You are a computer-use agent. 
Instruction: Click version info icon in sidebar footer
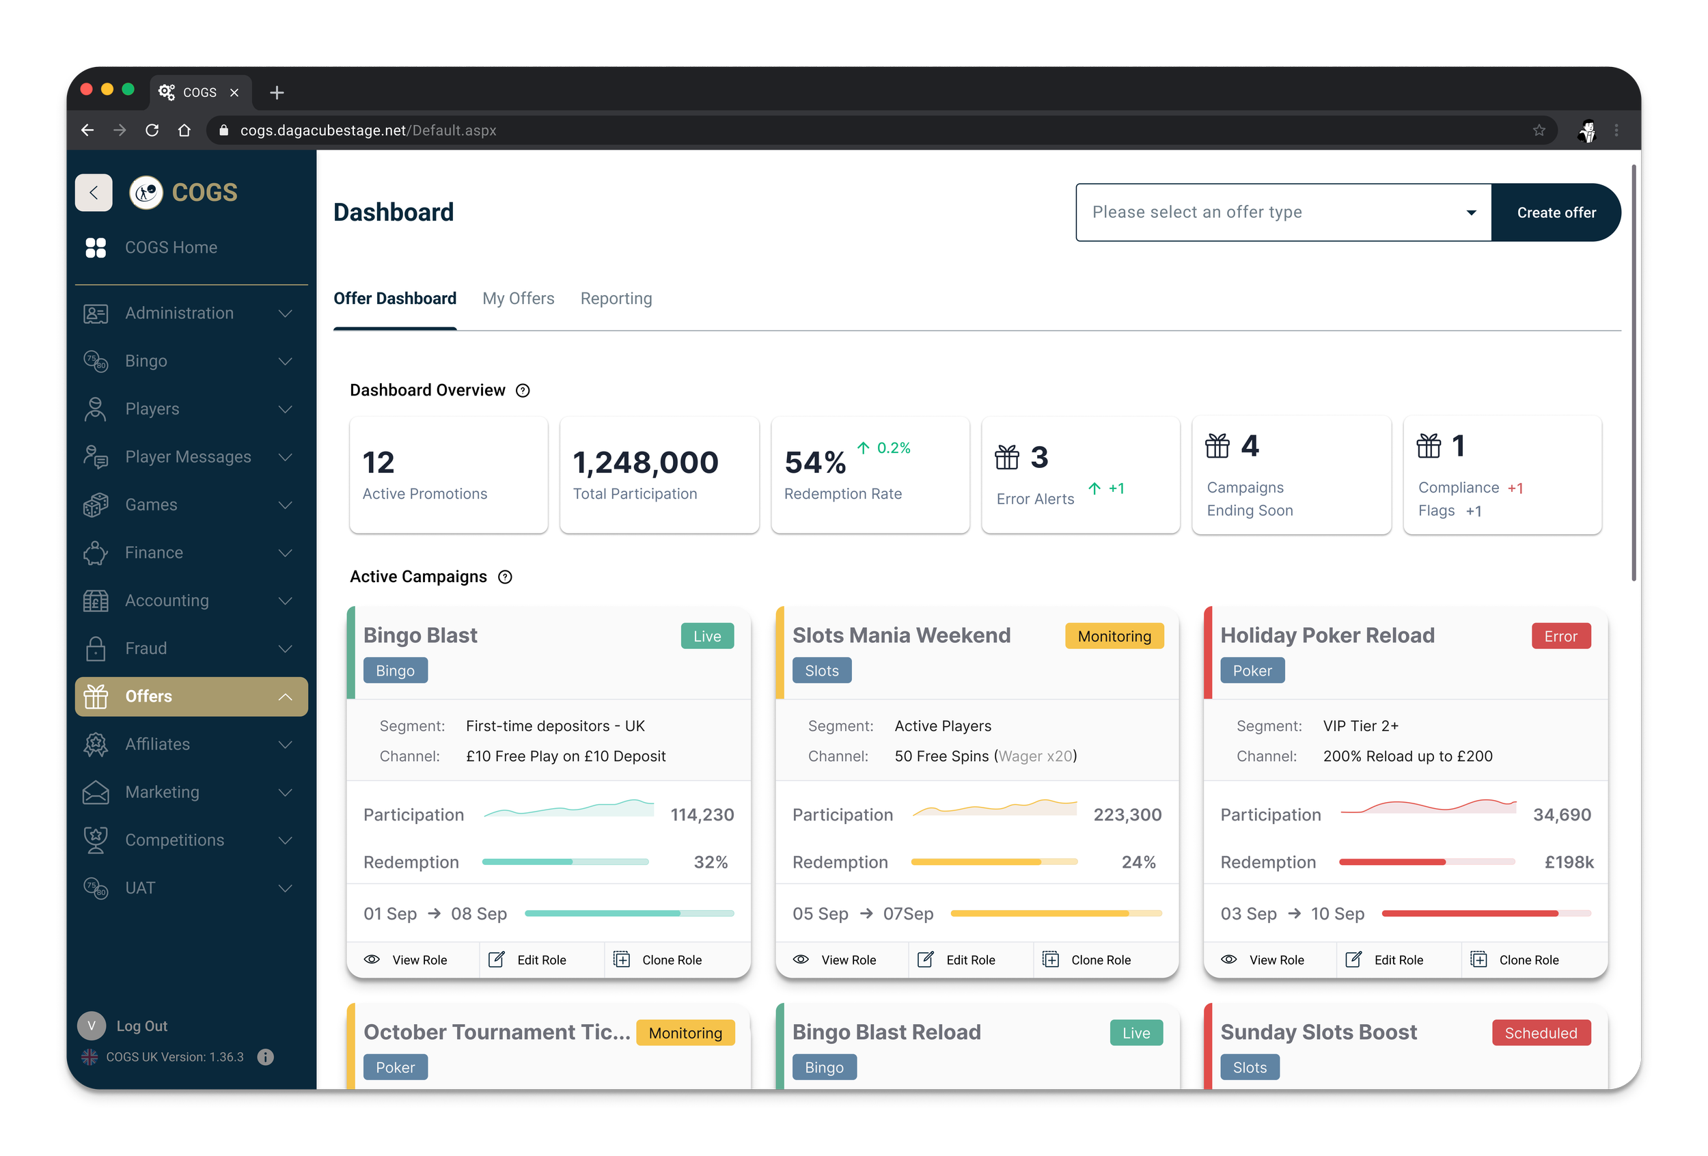[x=265, y=1057]
